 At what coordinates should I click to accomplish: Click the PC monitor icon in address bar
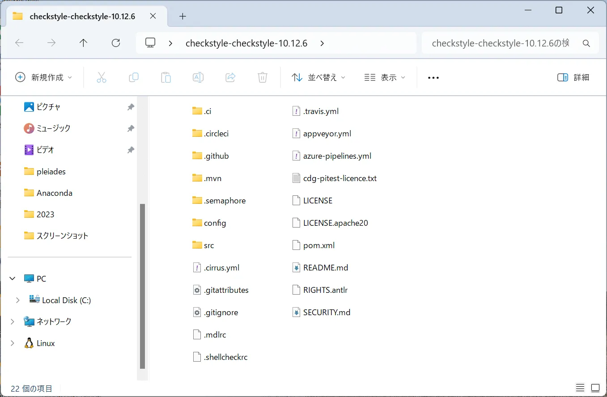coord(150,43)
